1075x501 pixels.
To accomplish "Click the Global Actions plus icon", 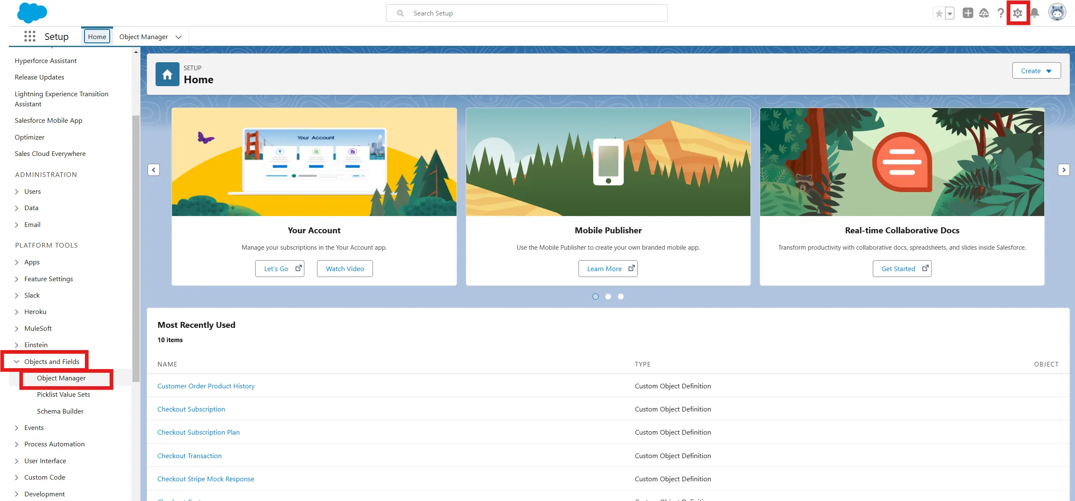I will tap(968, 13).
